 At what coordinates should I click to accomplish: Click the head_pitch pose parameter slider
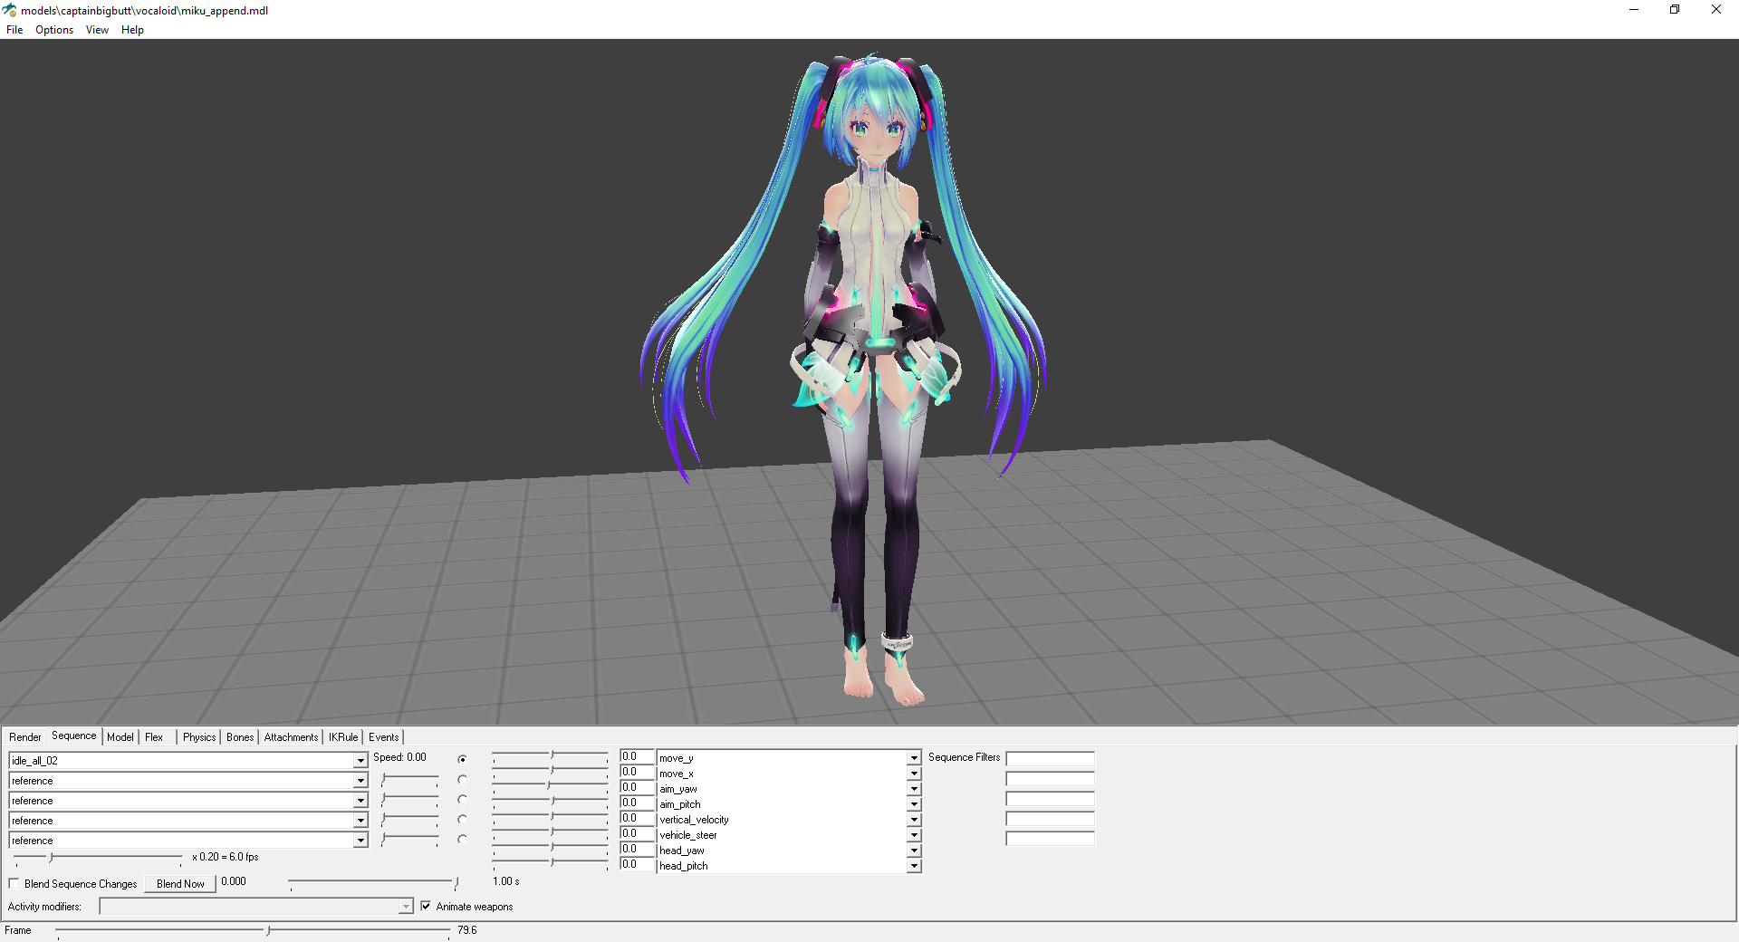(550, 862)
